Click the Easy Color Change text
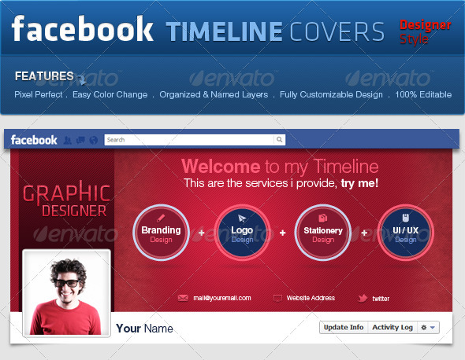The image size is (465, 360). [x=110, y=94]
